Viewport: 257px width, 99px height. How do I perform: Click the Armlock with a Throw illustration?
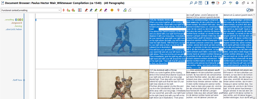click(x=123, y=84)
